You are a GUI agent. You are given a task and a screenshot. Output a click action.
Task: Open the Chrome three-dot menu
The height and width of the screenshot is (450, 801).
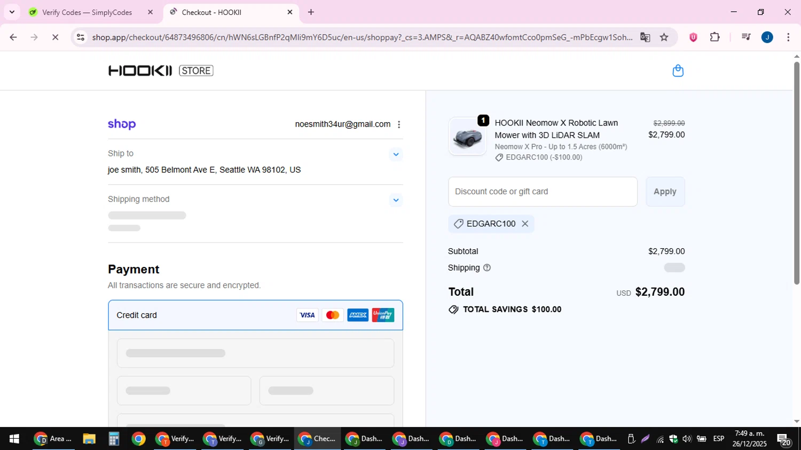click(788, 37)
